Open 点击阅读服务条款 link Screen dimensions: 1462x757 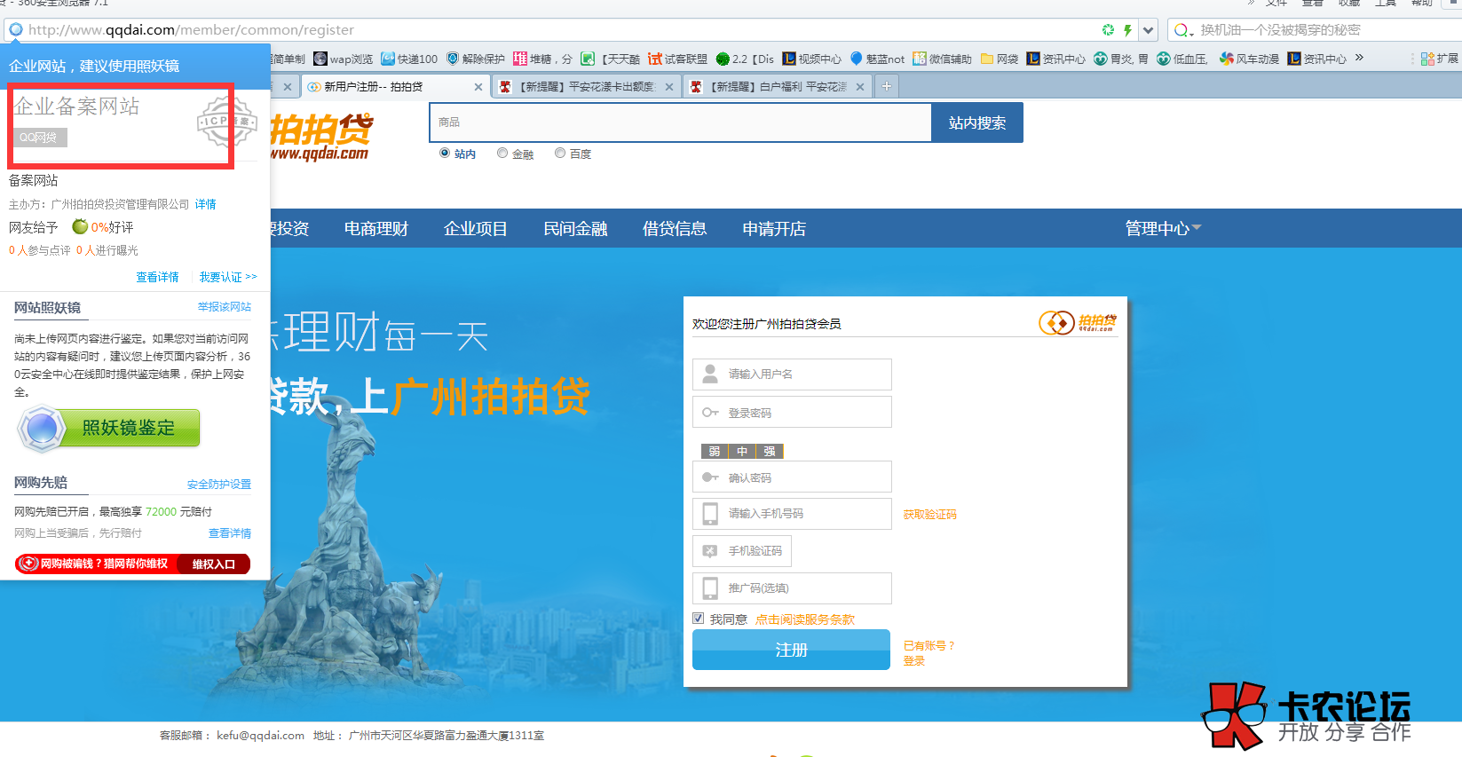tap(804, 619)
